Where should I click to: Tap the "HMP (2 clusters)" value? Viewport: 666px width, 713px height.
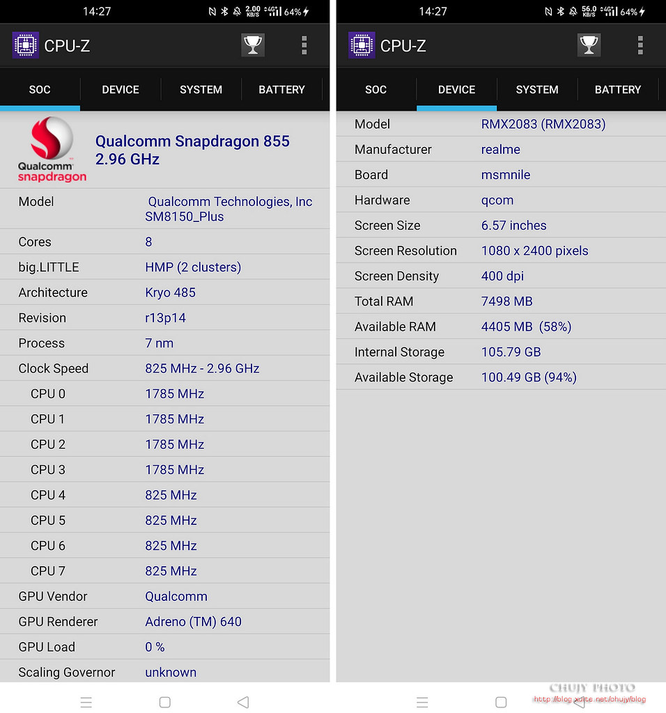point(193,267)
